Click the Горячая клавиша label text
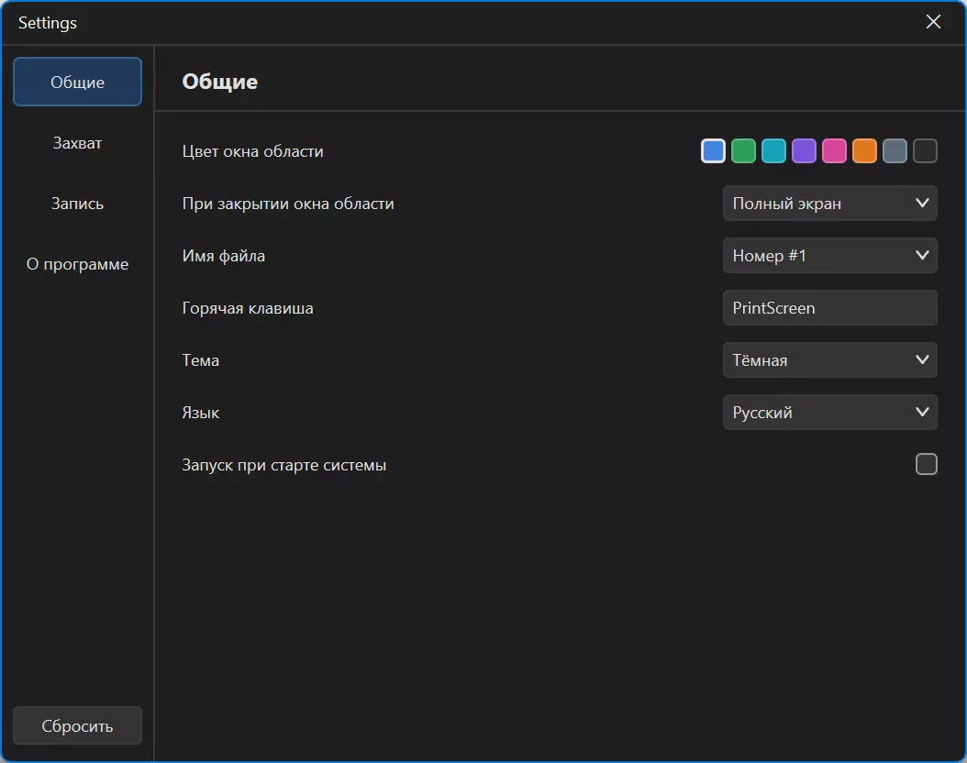Viewport: 967px width, 763px height. coord(248,308)
